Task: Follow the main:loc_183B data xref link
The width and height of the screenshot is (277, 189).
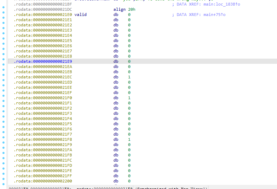Action: pos(222,4)
